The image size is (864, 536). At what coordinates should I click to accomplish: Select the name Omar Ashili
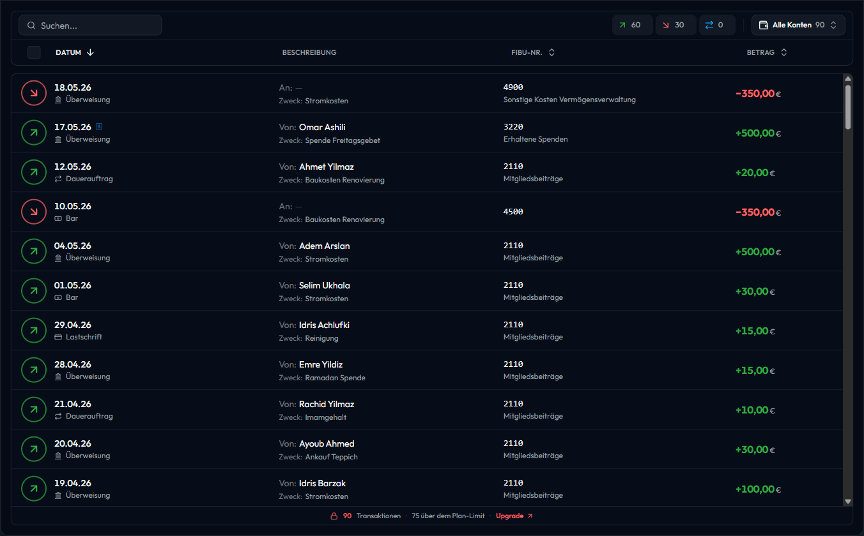tap(322, 127)
